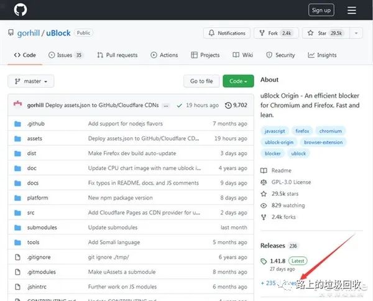The height and width of the screenshot is (301, 373).
Task: Open release 1.41.8 Latest
Action: (284, 261)
